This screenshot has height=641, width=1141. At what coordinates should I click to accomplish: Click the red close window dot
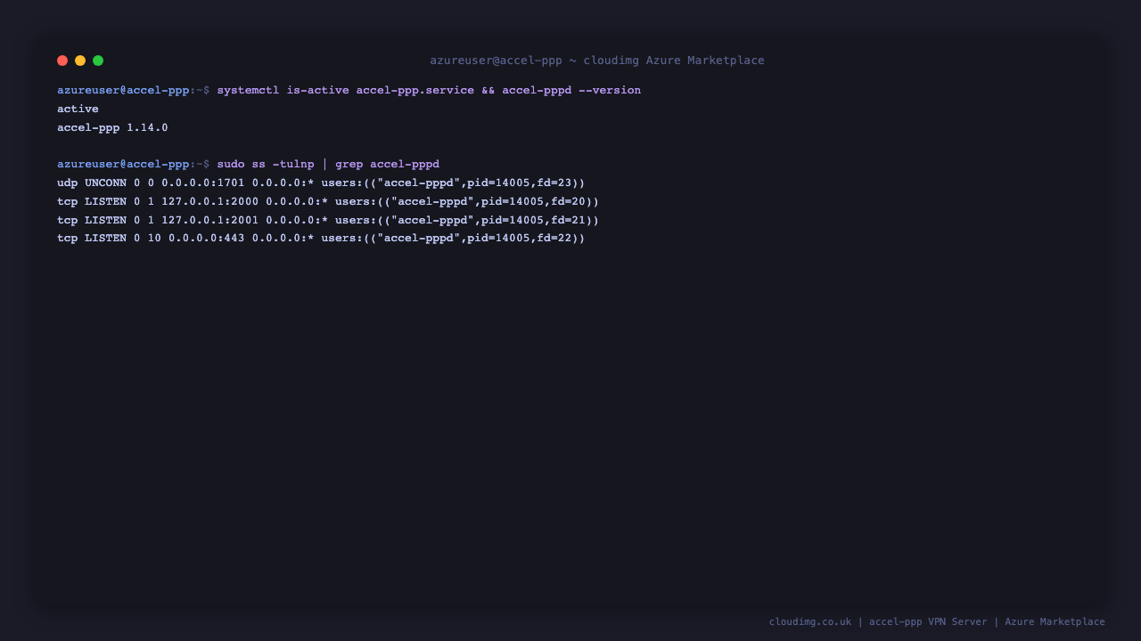(62, 61)
